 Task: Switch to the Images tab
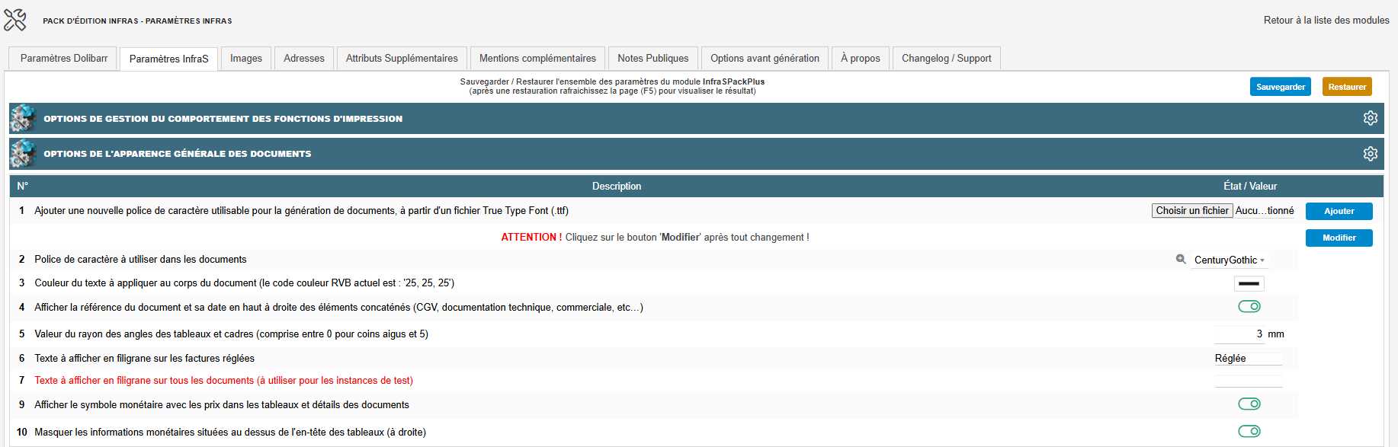pyautogui.click(x=245, y=59)
